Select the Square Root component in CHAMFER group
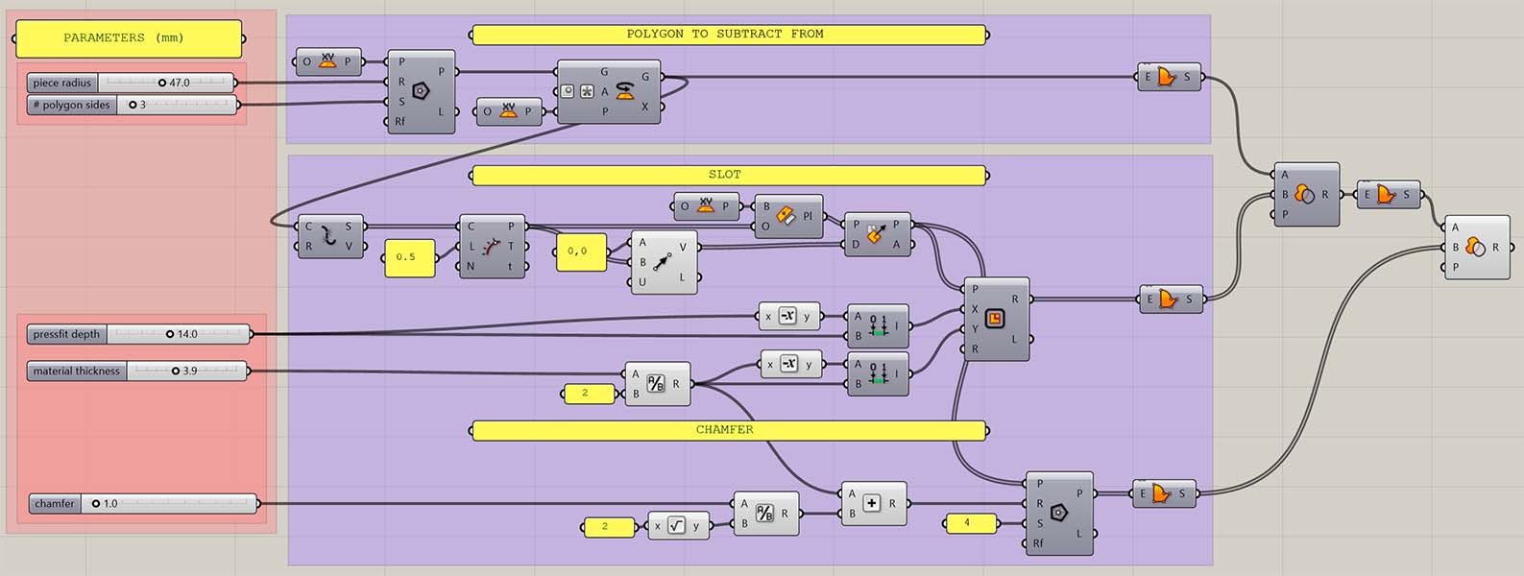 click(x=679, y=525)
